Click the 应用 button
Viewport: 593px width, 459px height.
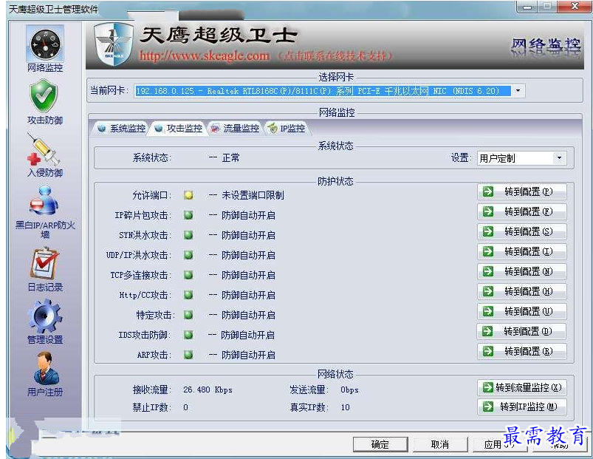pos(499,445)
